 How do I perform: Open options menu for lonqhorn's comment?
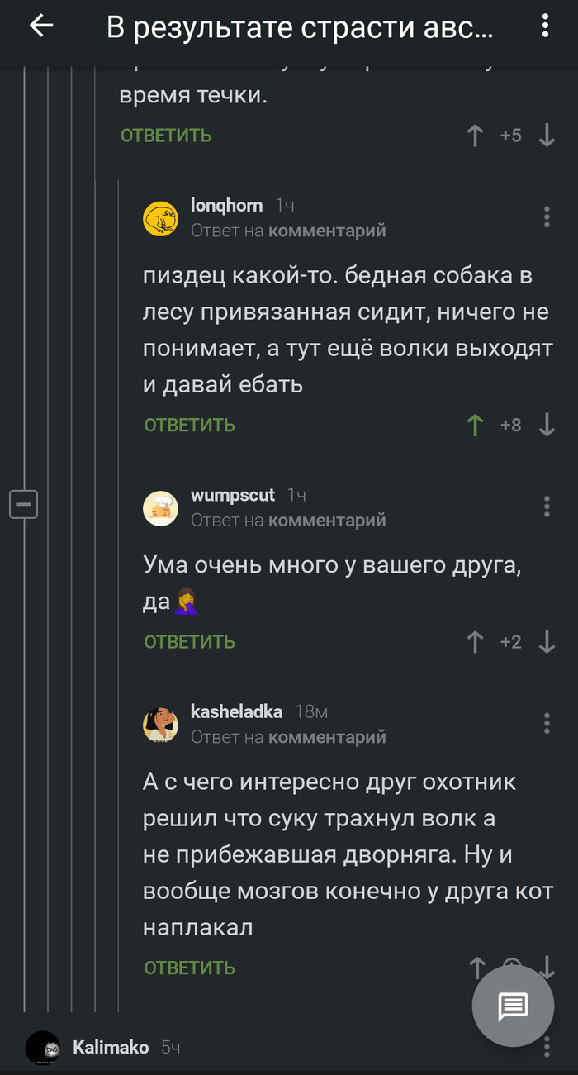(547, 217)
